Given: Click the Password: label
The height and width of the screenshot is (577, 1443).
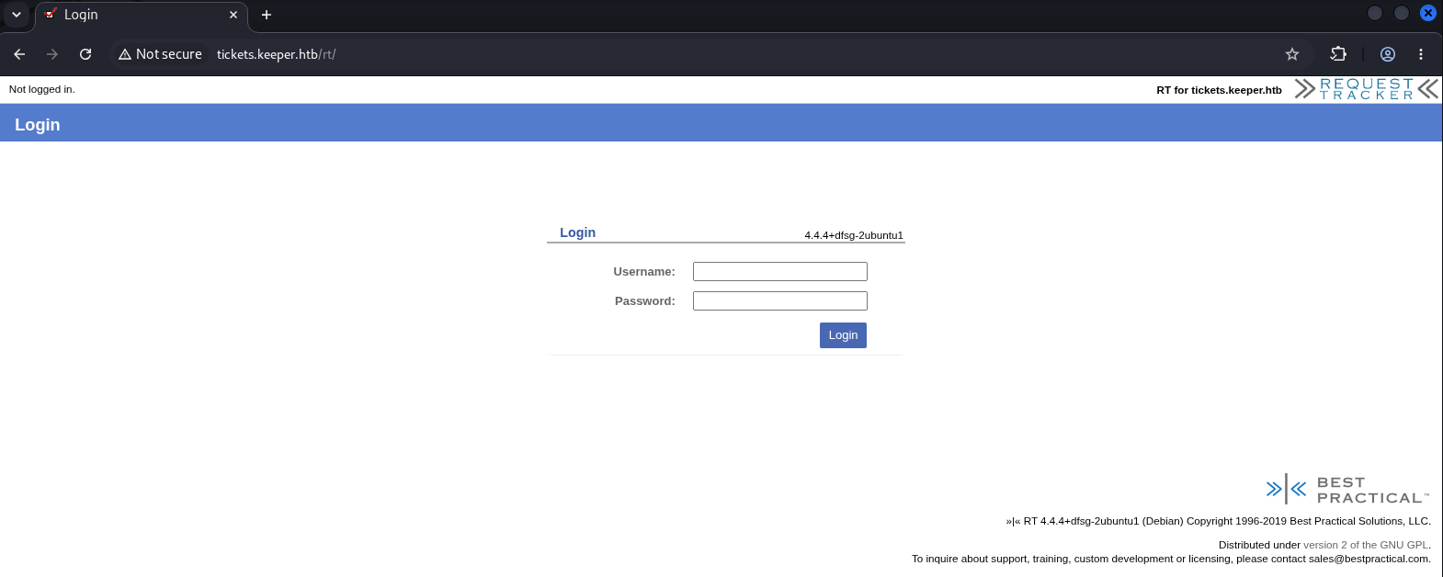Looking at the screenshot, I should coord(645,301).
